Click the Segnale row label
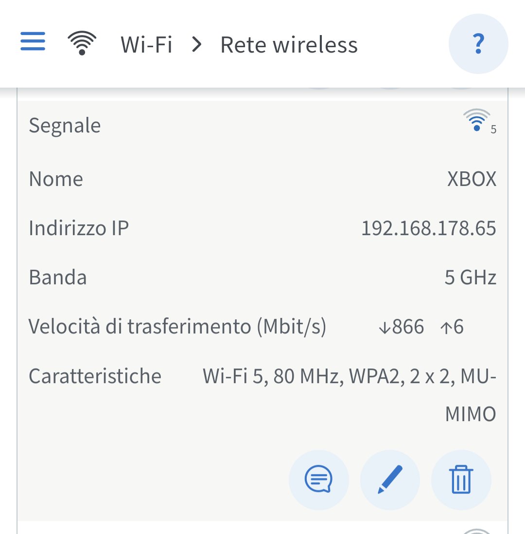Screen dimensions: 525x534 (65, 125)
